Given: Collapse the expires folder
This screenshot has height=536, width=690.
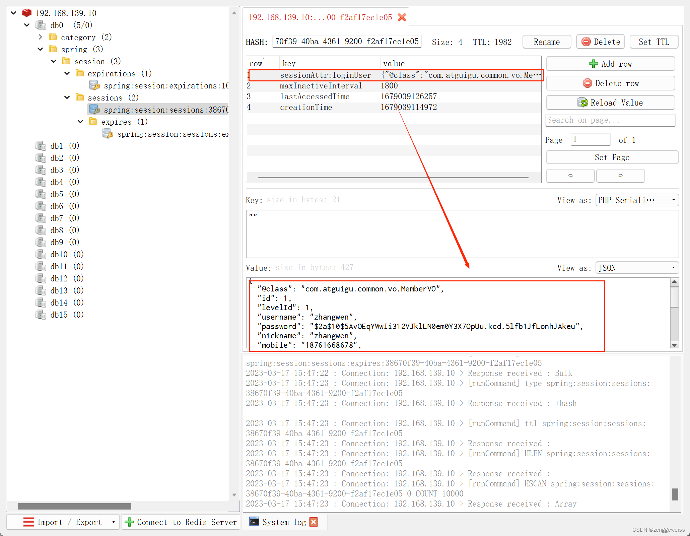Looking at the screenshot, I should [80, 122].
